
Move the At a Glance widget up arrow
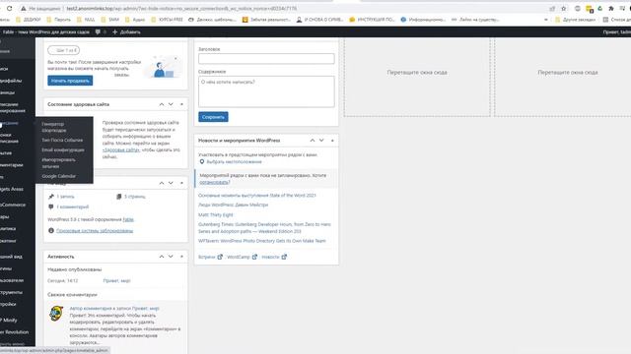pos(162,183)
